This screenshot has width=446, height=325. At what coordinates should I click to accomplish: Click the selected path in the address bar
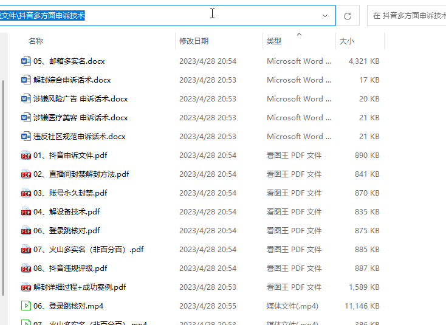43,15
